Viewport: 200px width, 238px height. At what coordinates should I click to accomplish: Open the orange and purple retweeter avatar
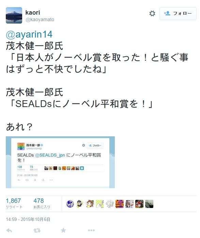pyautogui.click(x=120, y=204)
